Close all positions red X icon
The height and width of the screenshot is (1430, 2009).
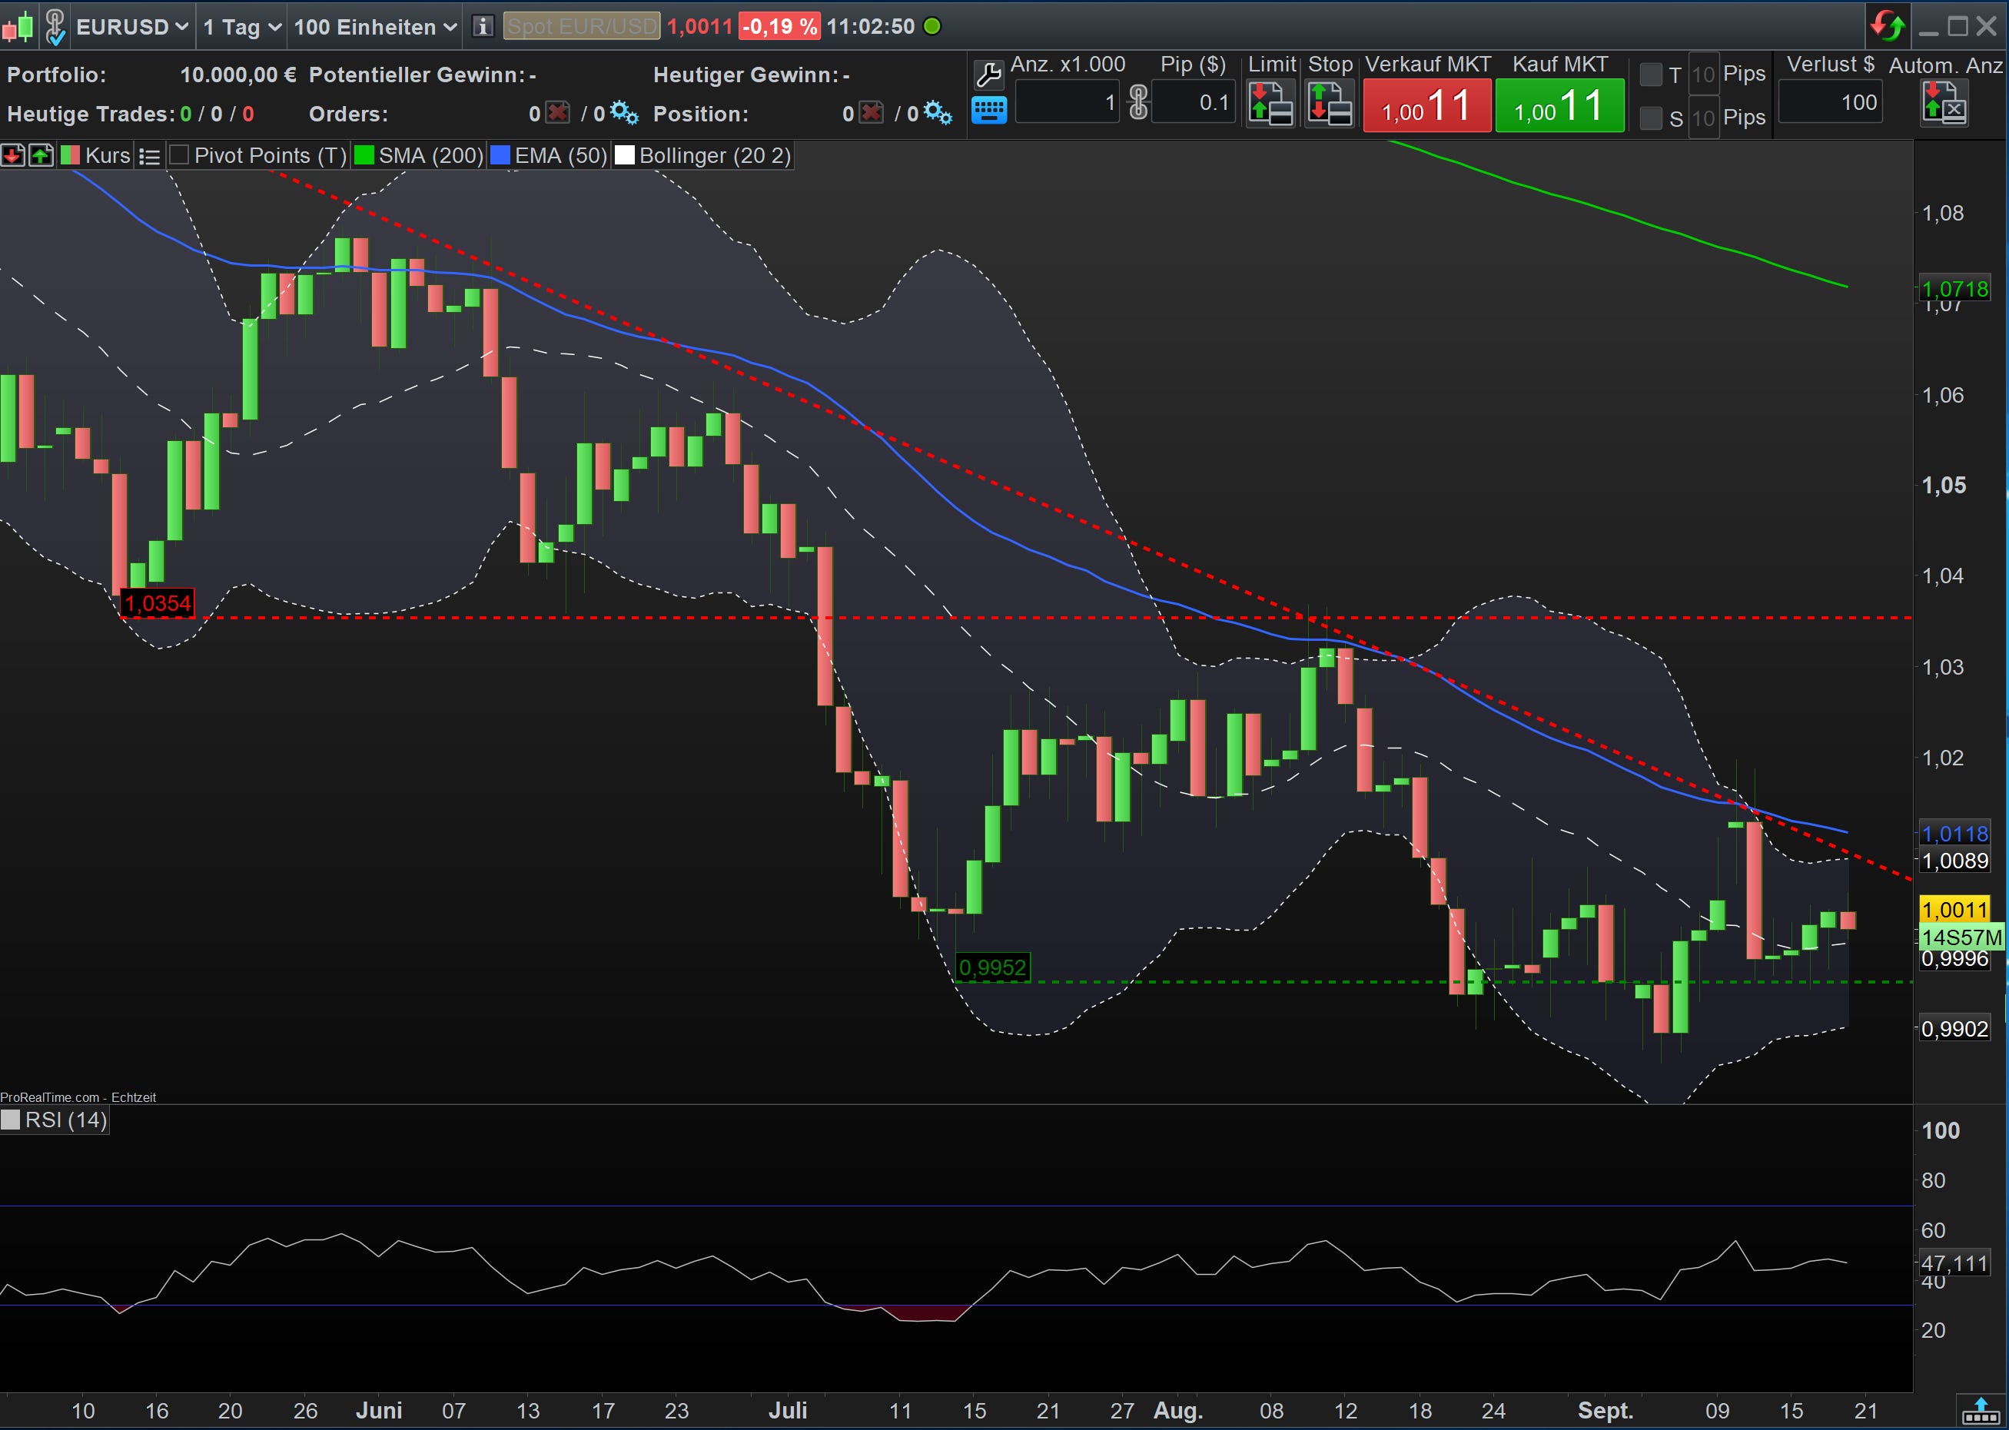tap(871, 113)
